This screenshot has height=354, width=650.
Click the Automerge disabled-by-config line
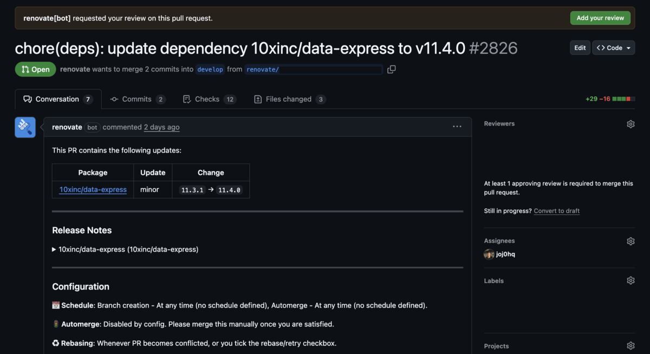pyautogui.click(x=193, y=324)
